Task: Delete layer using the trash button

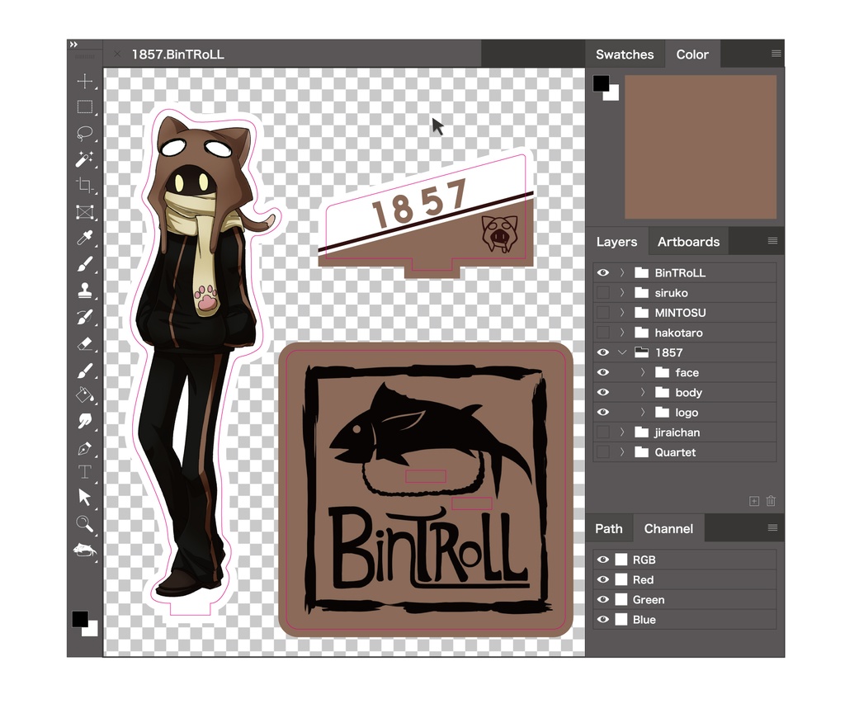Action: click(771, 500)
